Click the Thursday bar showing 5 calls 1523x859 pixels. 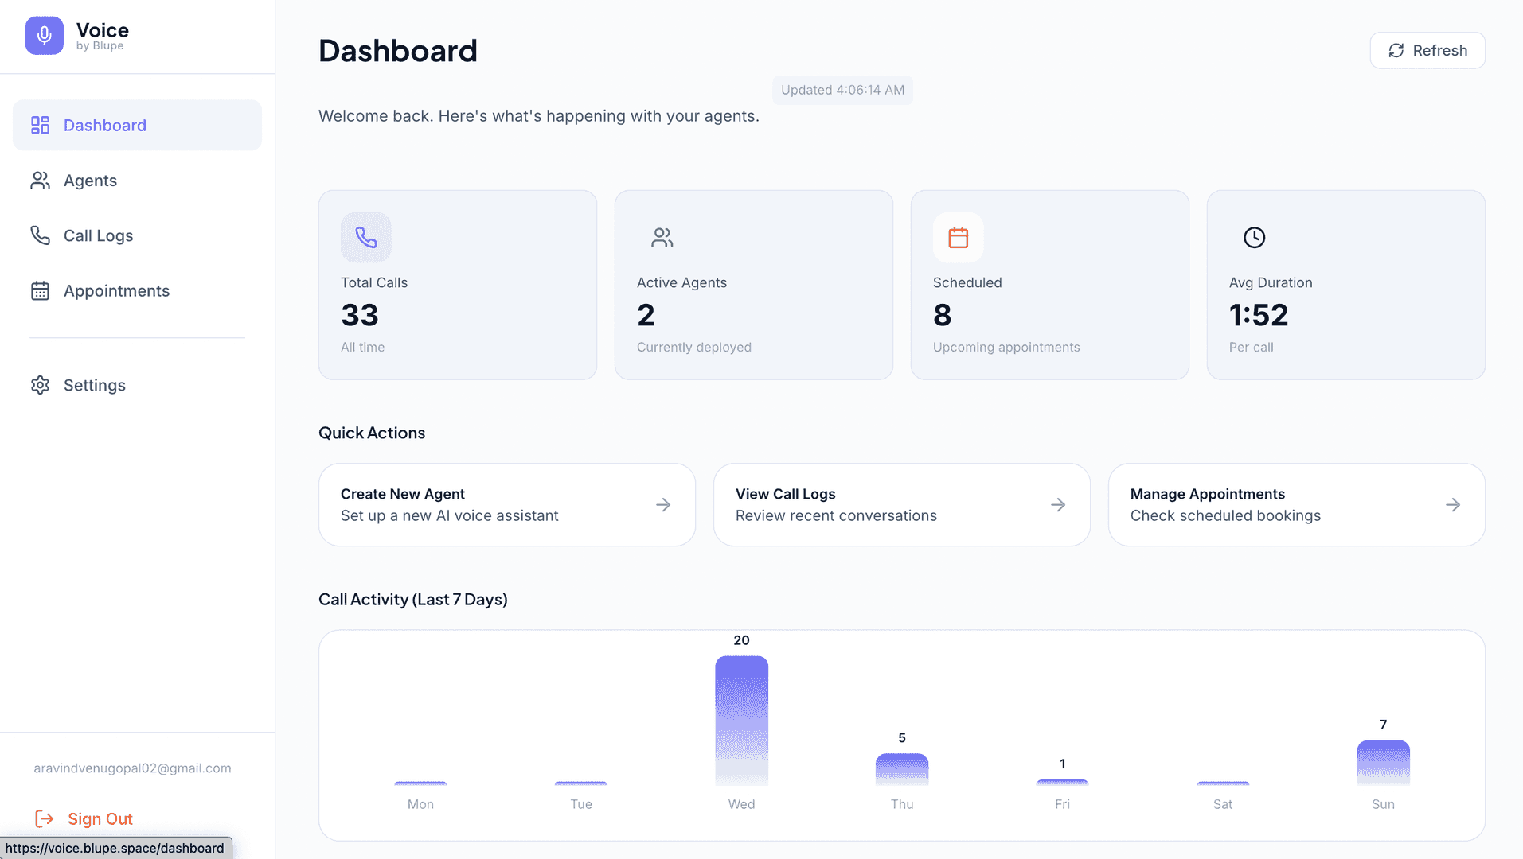coord(901,768)
